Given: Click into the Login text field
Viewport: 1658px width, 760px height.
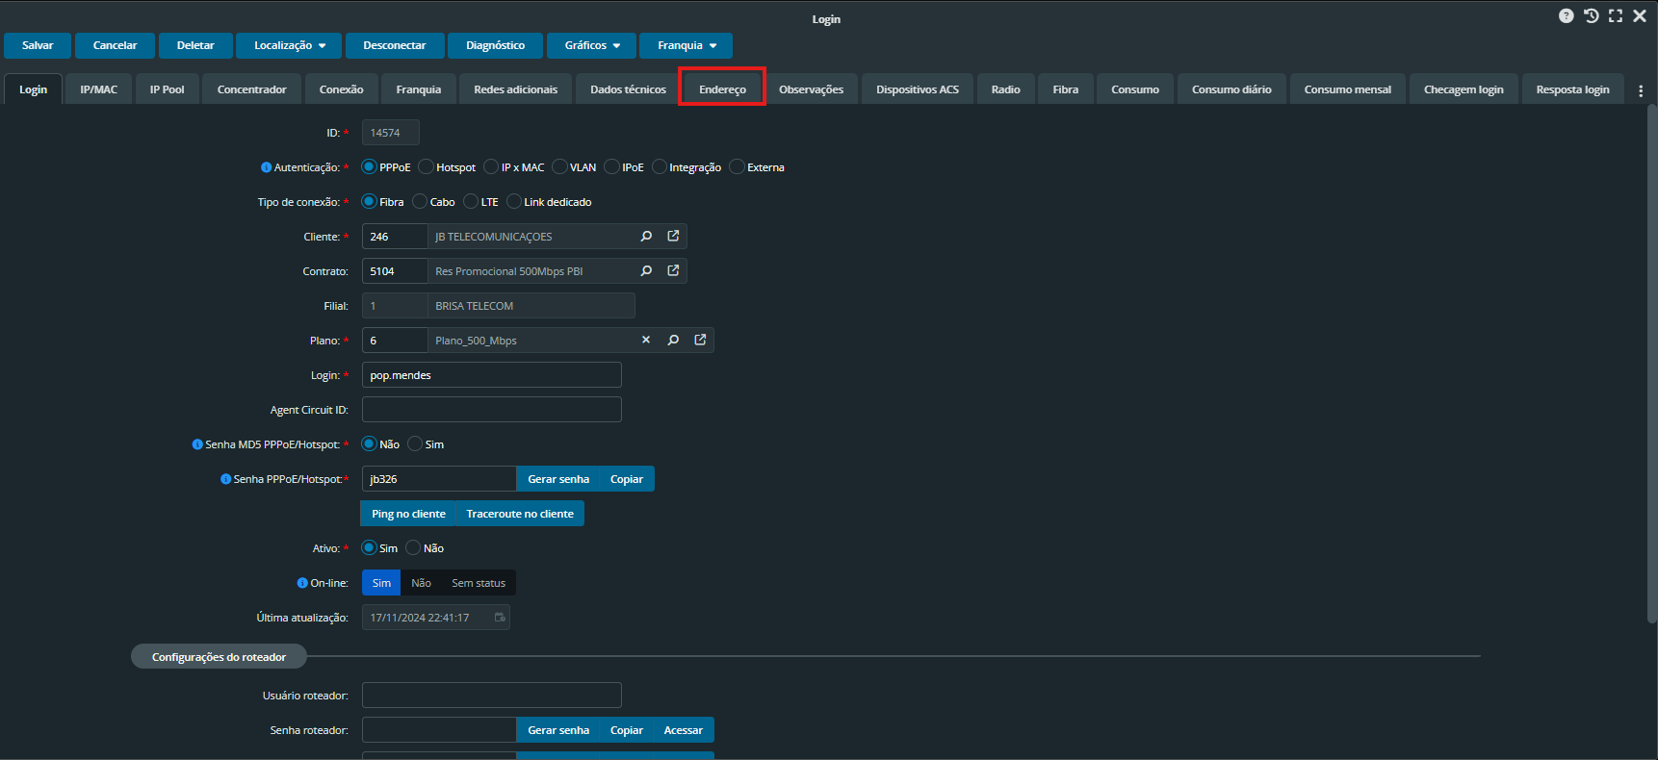Looking at the screenshot, I should coord(491,375).
